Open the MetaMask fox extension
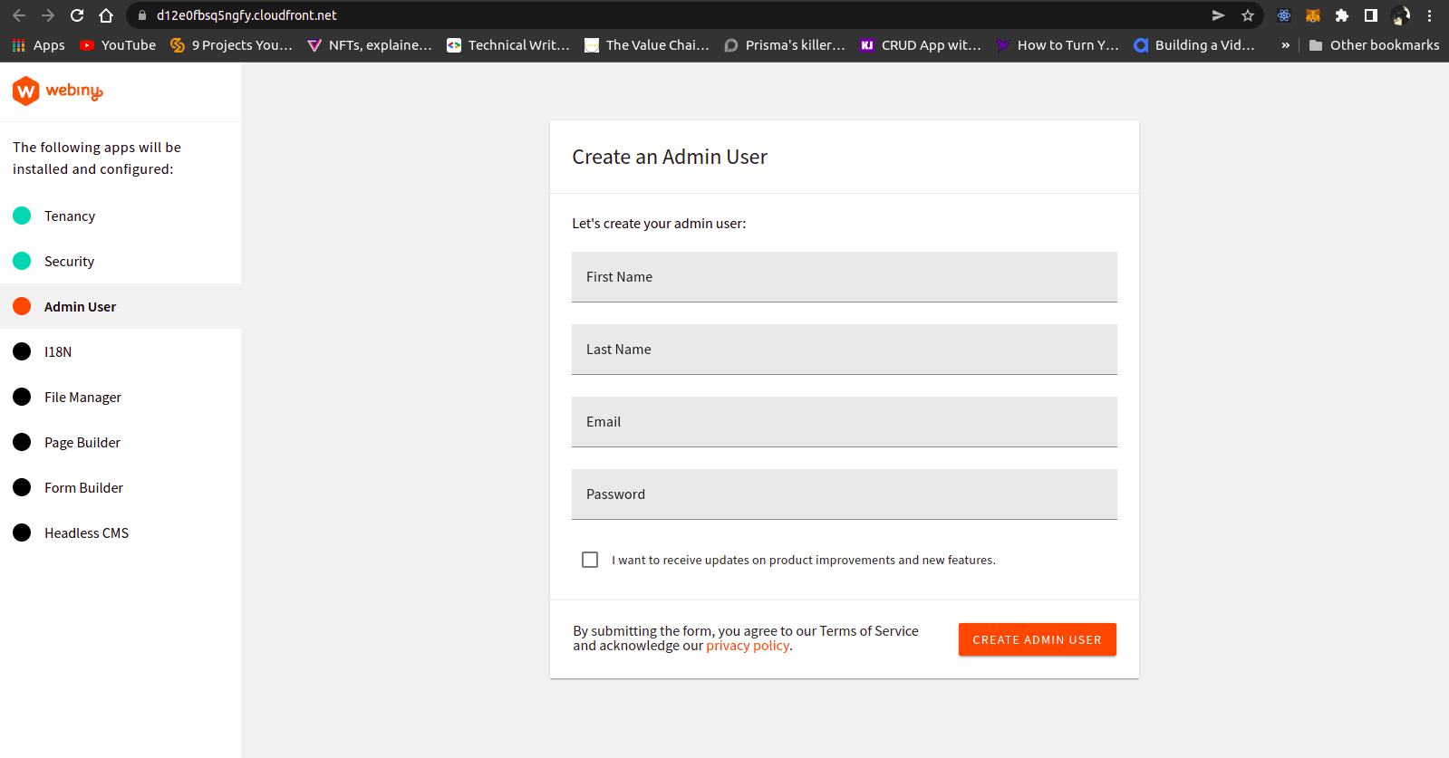The image size is (1449, 758). tap(1313, 15)
